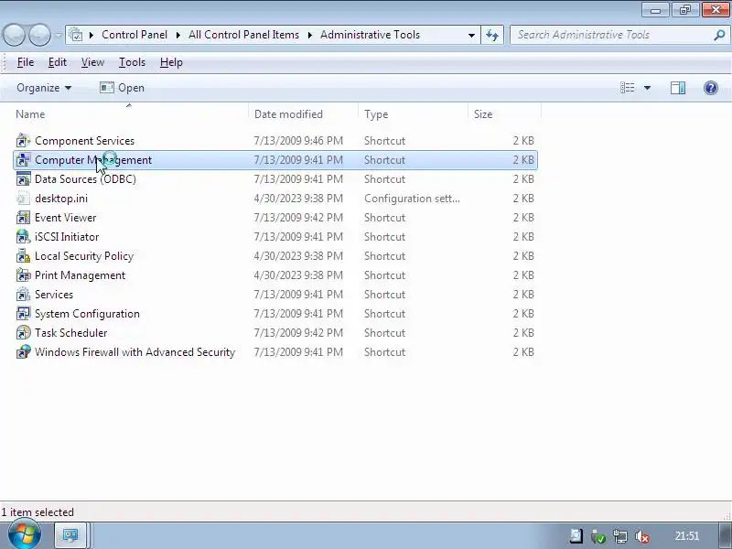This screenshot has width=732, height=549.
Task: Click the network tray icon
Action: pos(620,536)
